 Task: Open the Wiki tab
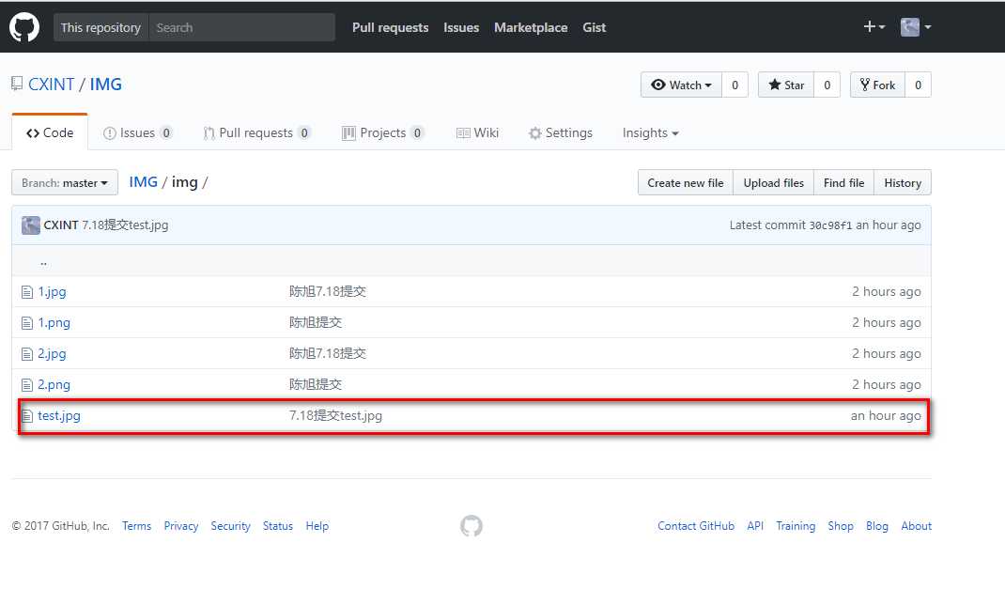(477, 132)
